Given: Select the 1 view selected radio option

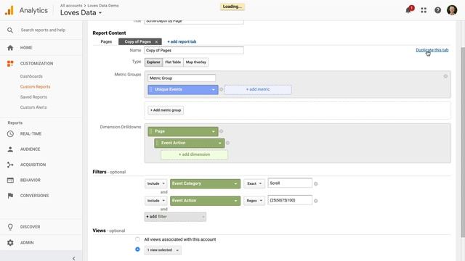Looking at the screenshot, I should 137,249.
